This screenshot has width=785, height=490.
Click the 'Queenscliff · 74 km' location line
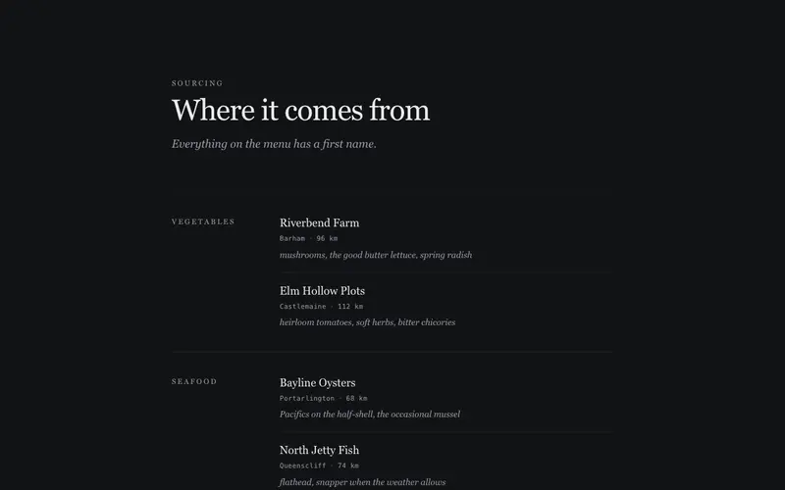click(x=319, y=465)
